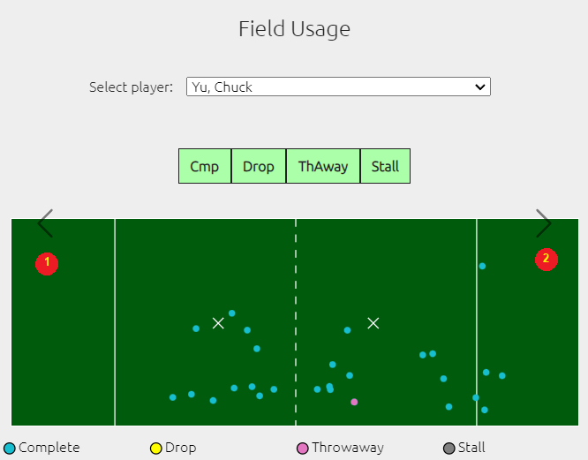588x460 pixels.
Task: Open the Select player dropdown
Action: click(x=338, y=87)
